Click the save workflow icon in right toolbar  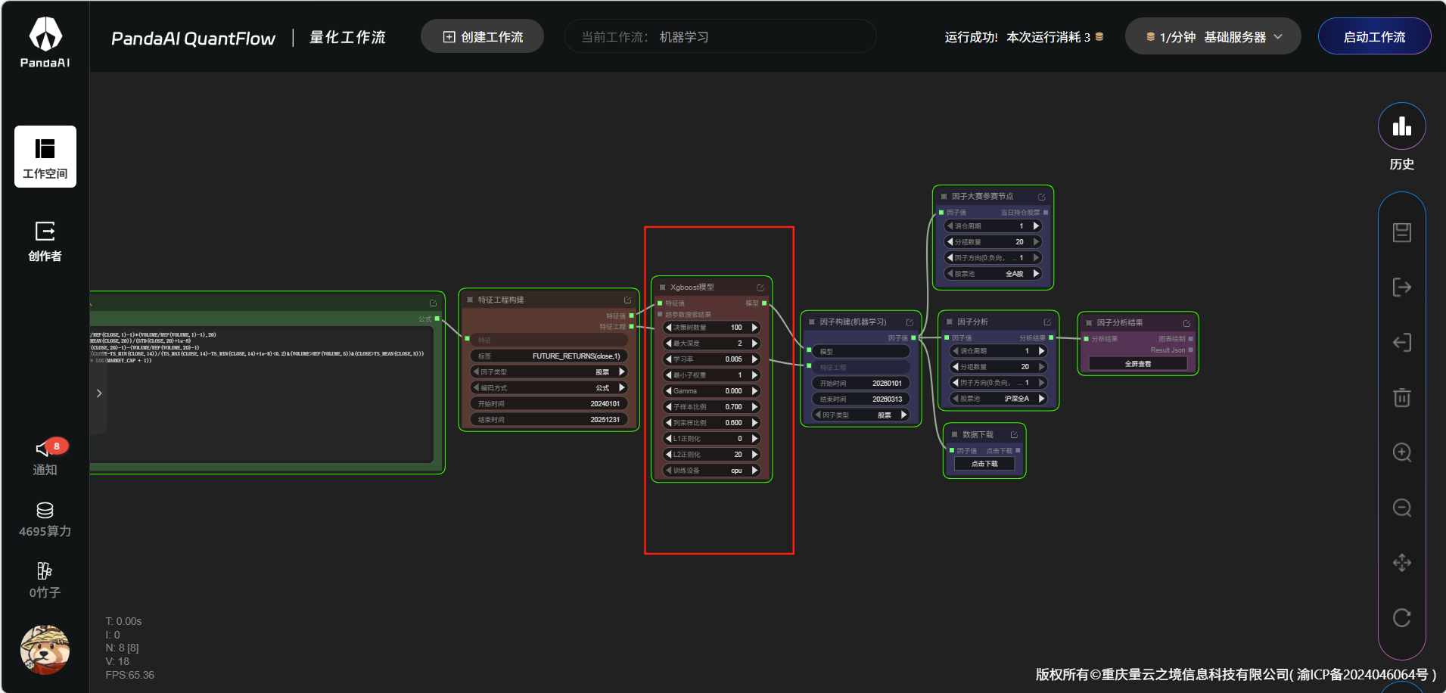tap(1401, 232)
